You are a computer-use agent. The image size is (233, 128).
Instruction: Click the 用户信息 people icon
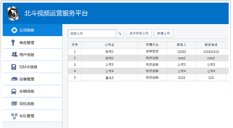click(x=14, y=54)
